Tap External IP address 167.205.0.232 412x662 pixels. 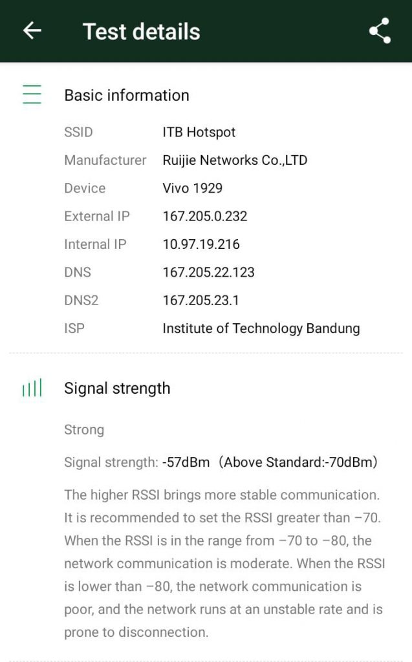click(205, 216)
